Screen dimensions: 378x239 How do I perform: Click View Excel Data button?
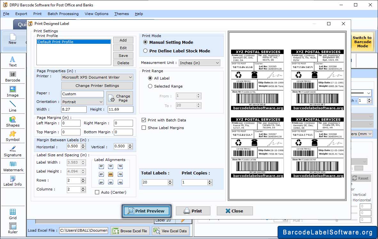tap(170, 231)
